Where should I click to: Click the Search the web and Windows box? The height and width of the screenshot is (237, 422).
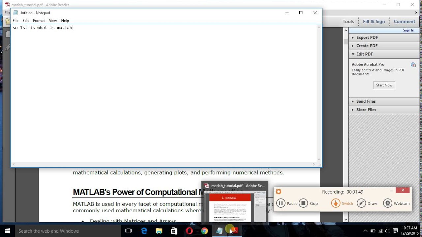(68, 231)
